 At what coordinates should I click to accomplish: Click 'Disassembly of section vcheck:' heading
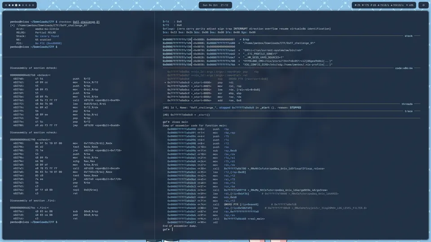pos(34,132)
